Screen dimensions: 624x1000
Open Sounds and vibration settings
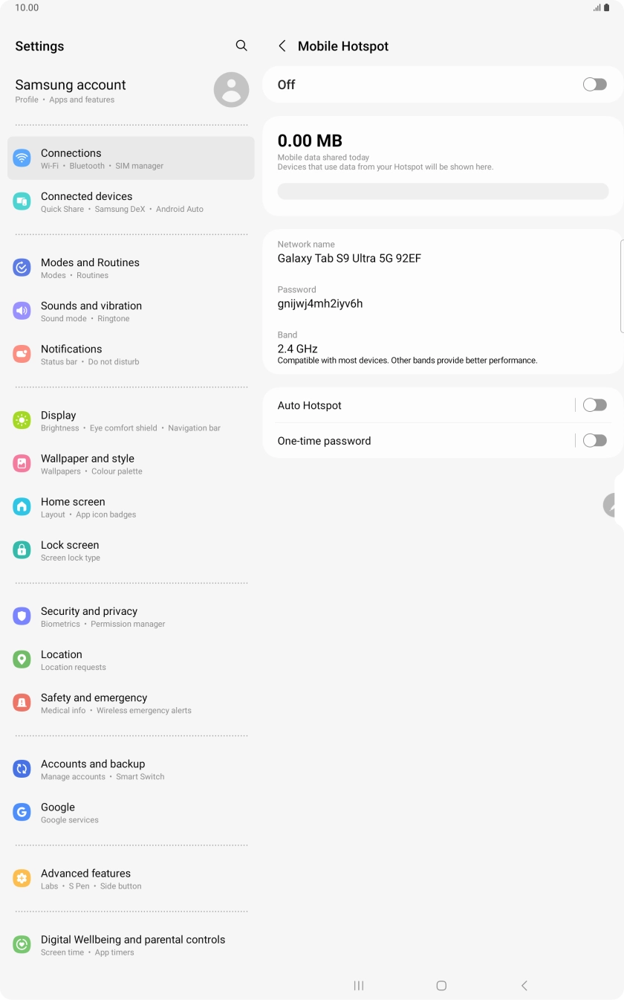point(131,311)
